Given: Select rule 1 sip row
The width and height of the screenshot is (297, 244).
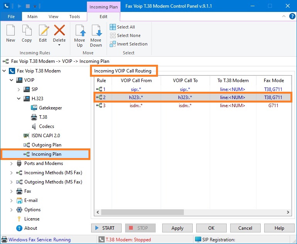Looking at the screenshot, I should coord(193,89).
